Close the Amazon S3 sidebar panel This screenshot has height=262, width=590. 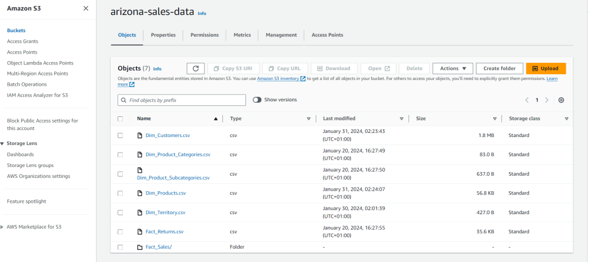[86, 8]
